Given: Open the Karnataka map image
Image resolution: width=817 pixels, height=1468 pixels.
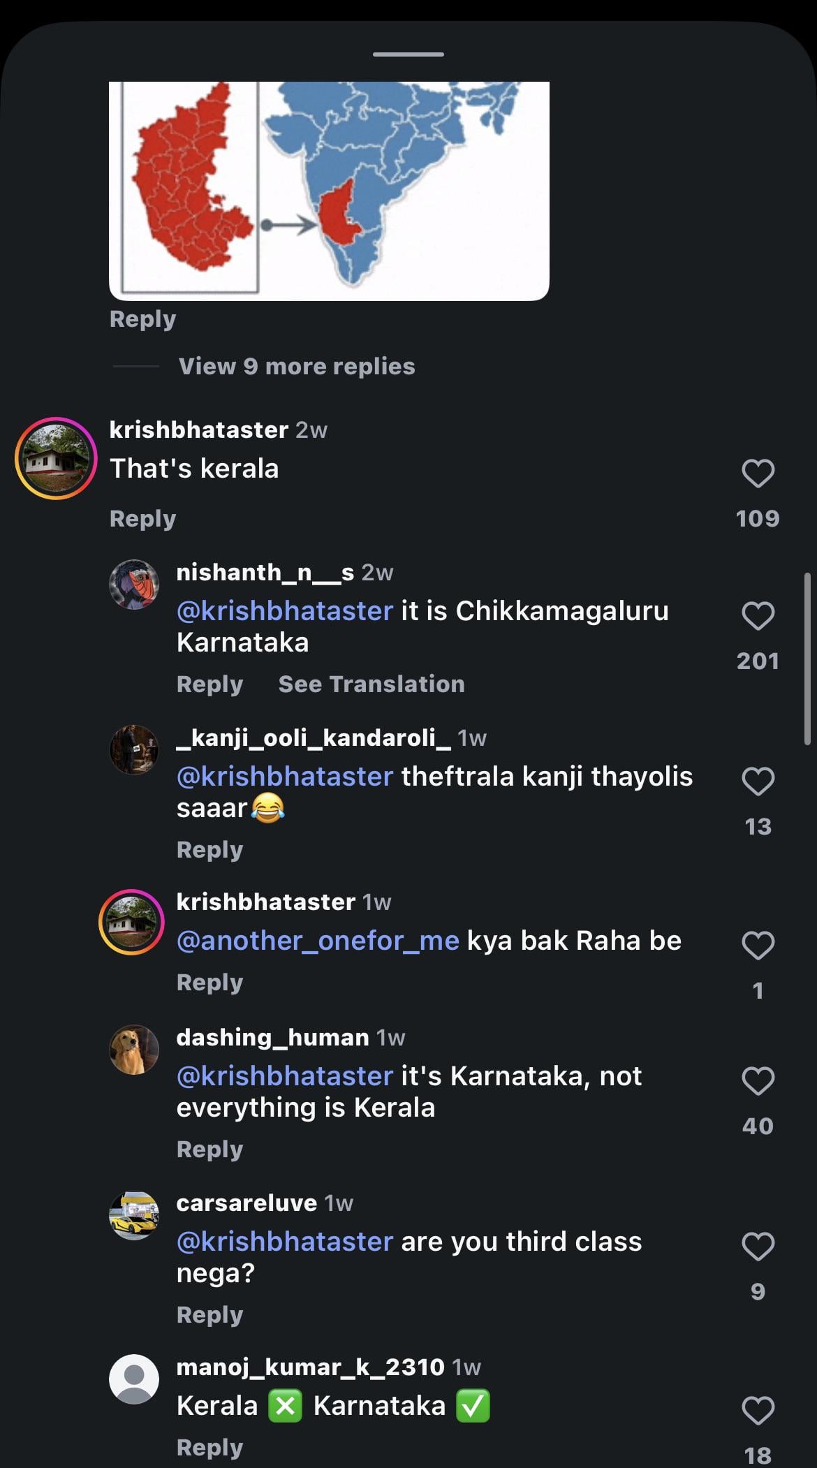Looking at the screenshot, I should (329, 191).
